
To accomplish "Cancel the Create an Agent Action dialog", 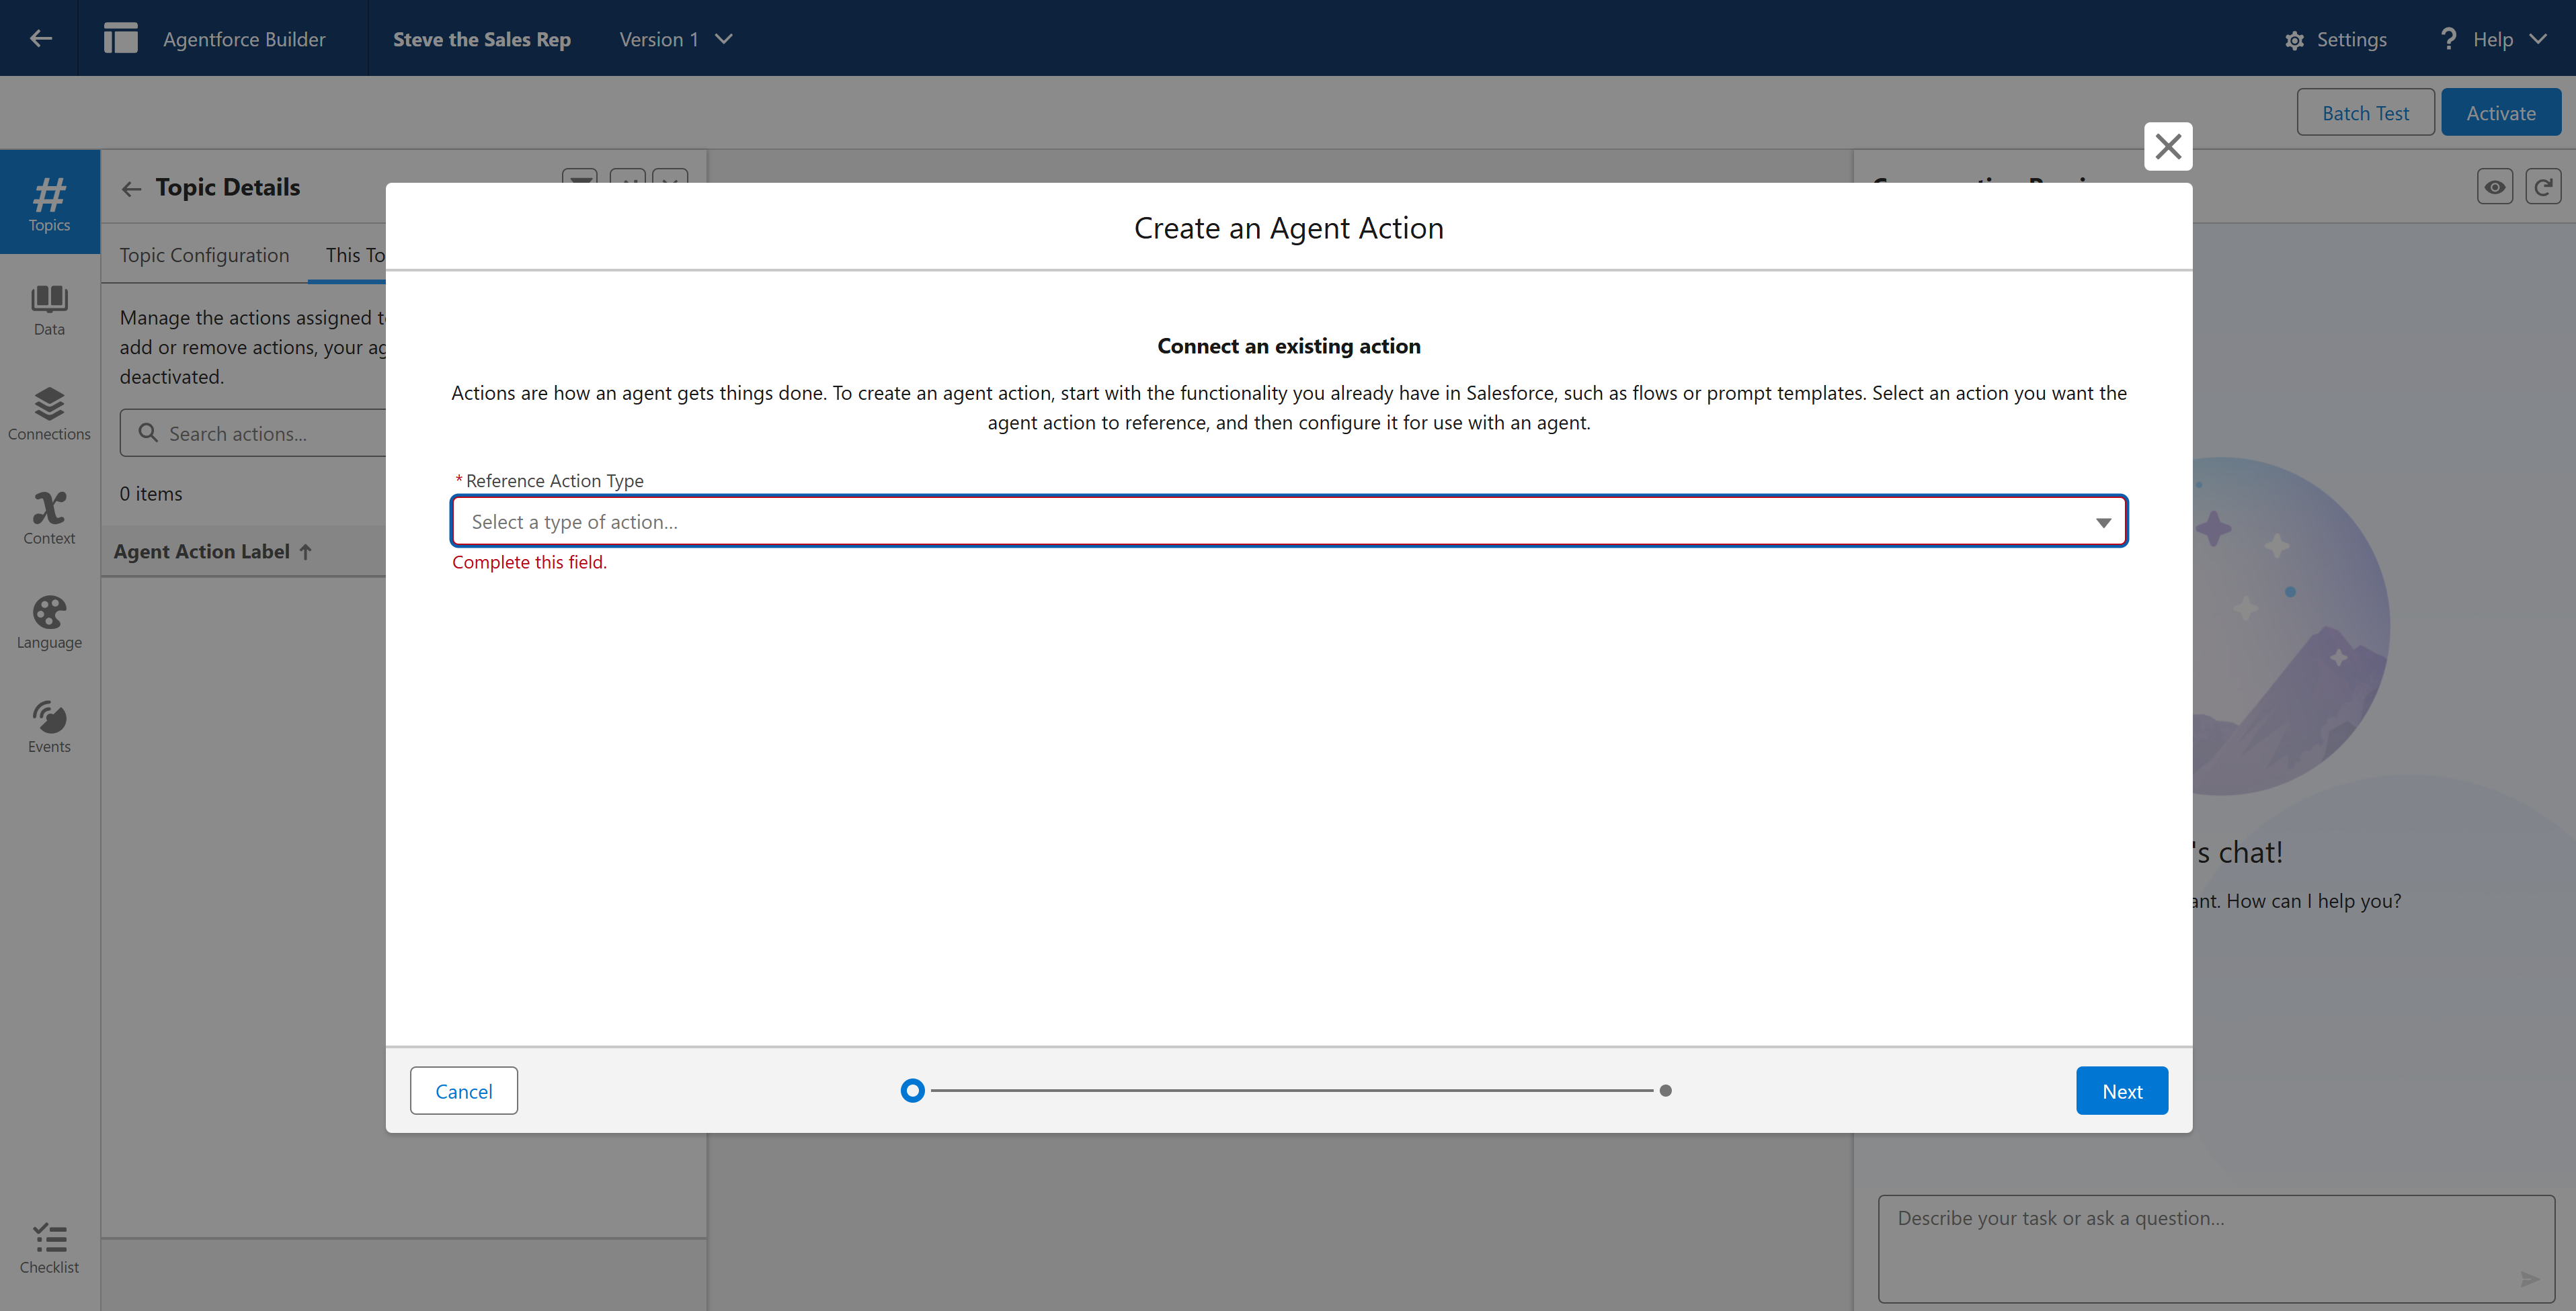I will click(463, 1090).
